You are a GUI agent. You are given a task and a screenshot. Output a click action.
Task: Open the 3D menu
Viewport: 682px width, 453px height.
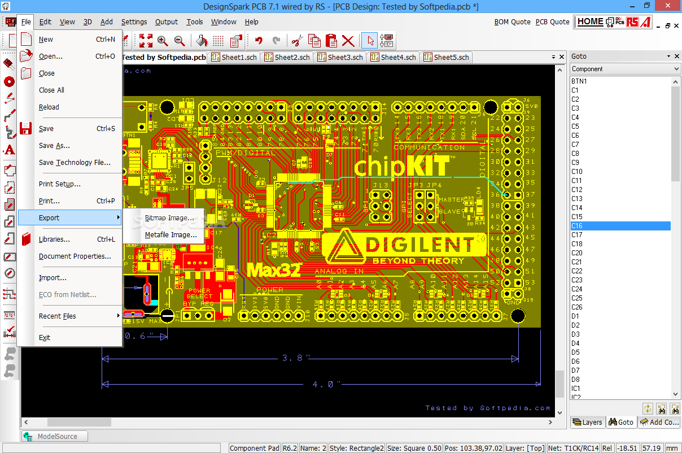point(88,22)
